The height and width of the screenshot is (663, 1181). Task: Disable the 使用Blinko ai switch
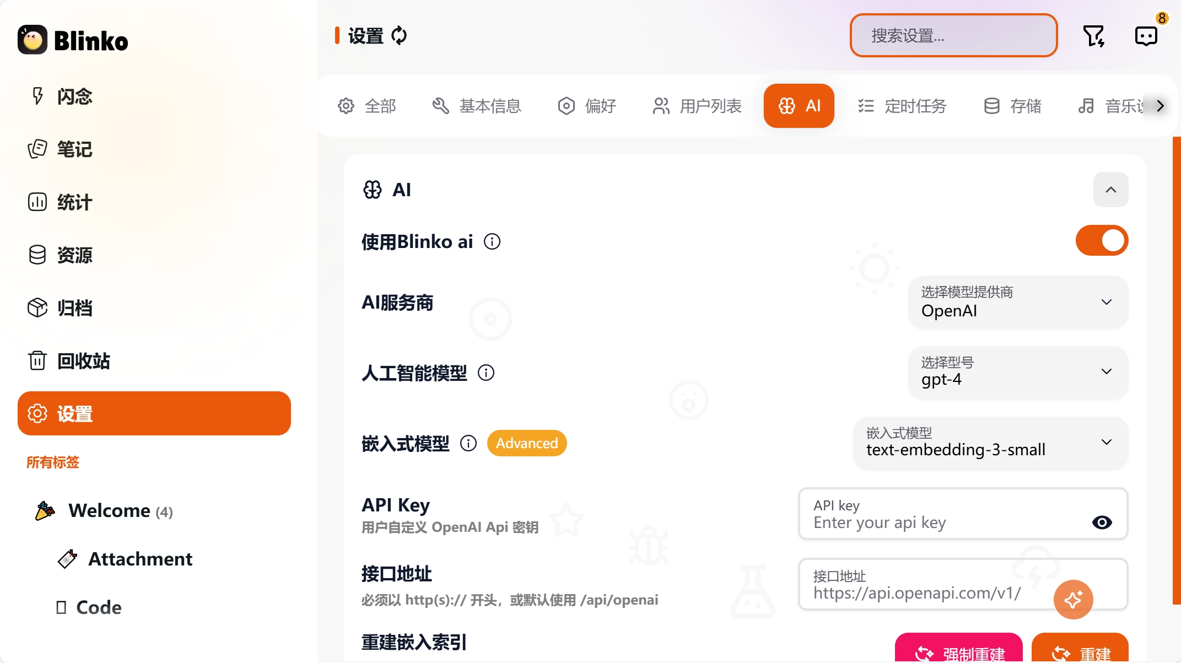pos(1102,240)
